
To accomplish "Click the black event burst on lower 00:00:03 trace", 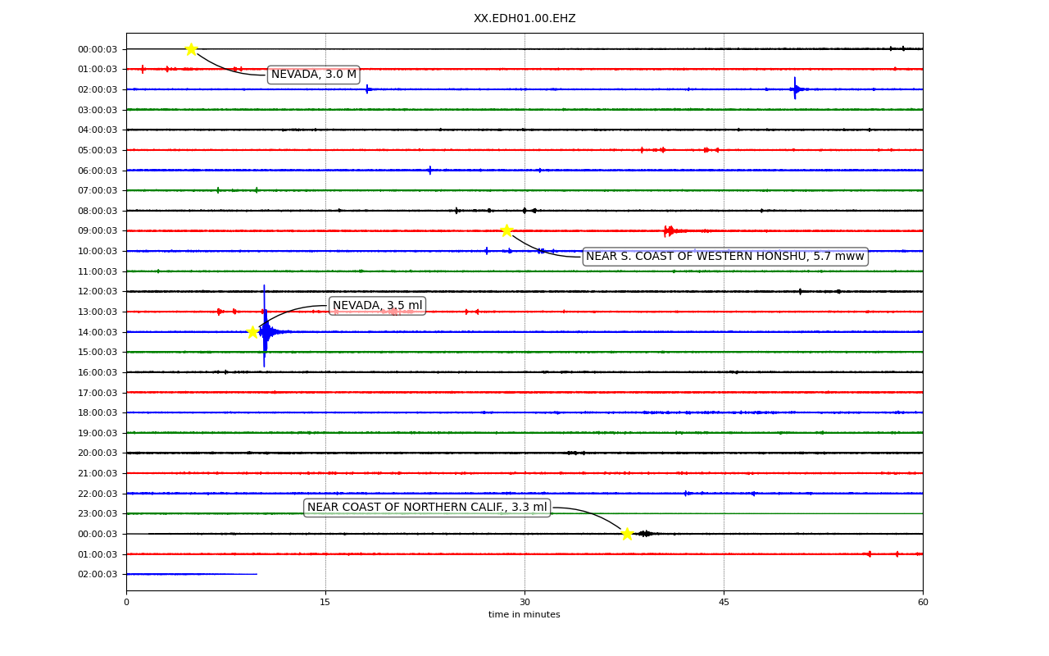I will (646, 534).
